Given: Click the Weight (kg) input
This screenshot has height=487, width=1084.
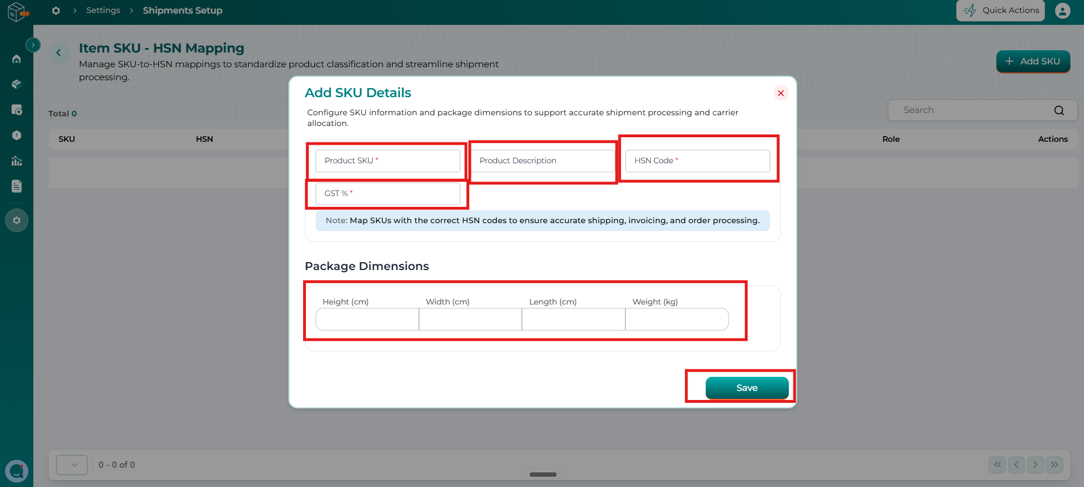Looking at the screenshot, I should [x=677, y=319].
